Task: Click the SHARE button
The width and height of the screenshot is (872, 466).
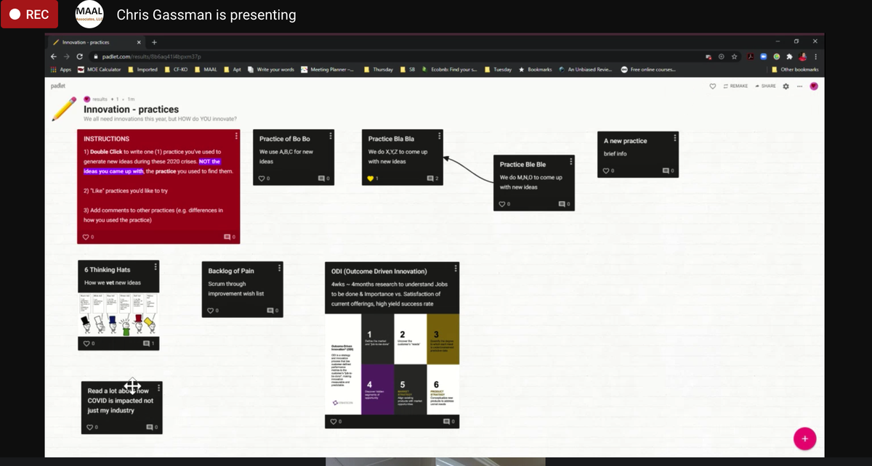Action: click(x=764, y=86)
